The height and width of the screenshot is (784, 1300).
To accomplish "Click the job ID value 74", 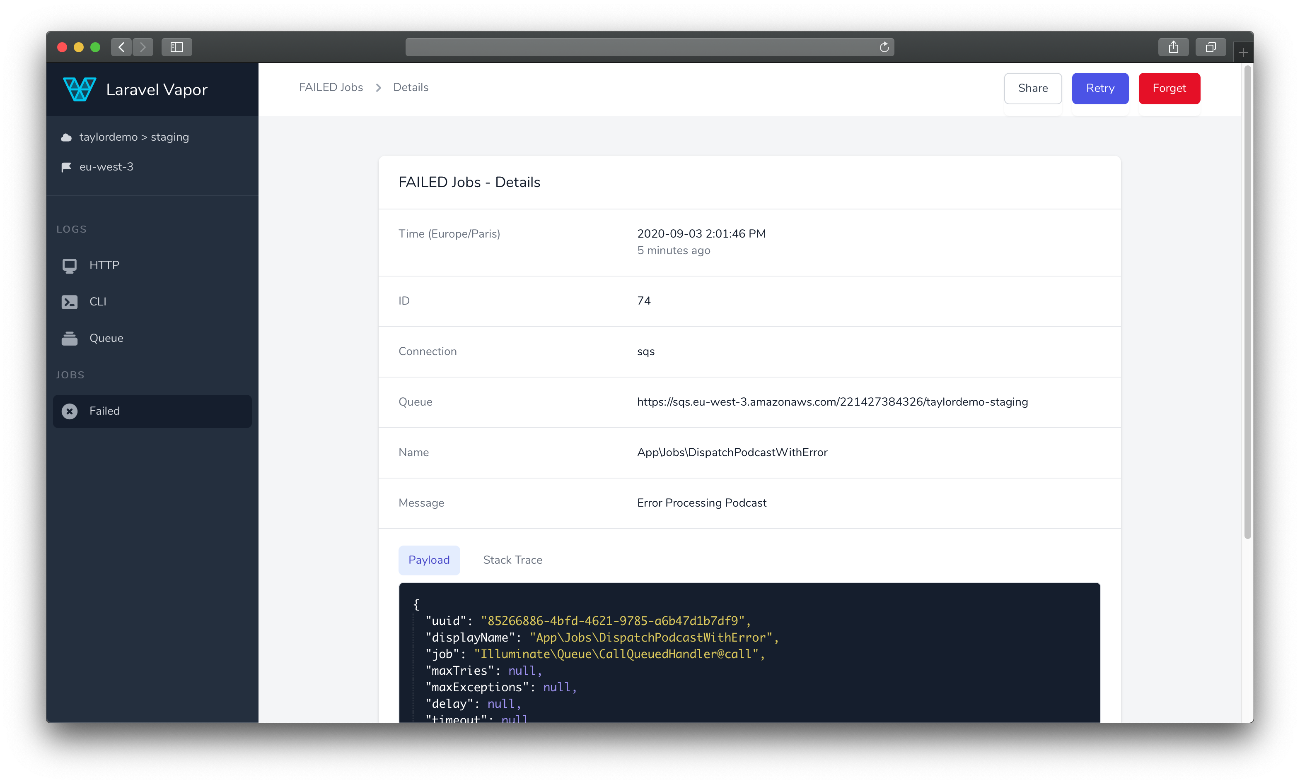I will coord(644,301).
